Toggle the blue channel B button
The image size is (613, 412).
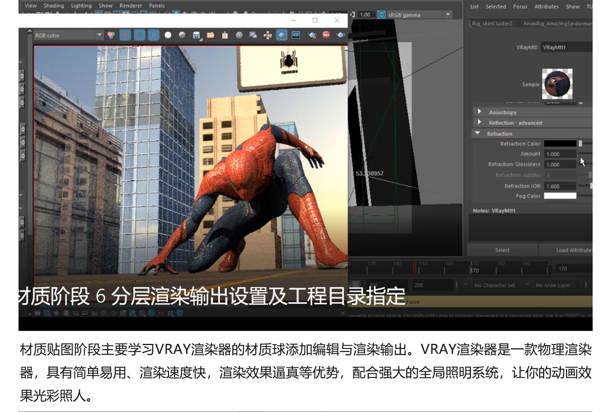[154, 35]
